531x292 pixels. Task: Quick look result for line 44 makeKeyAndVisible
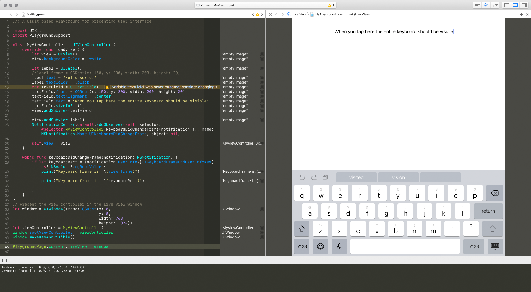(x=262, y=237)
